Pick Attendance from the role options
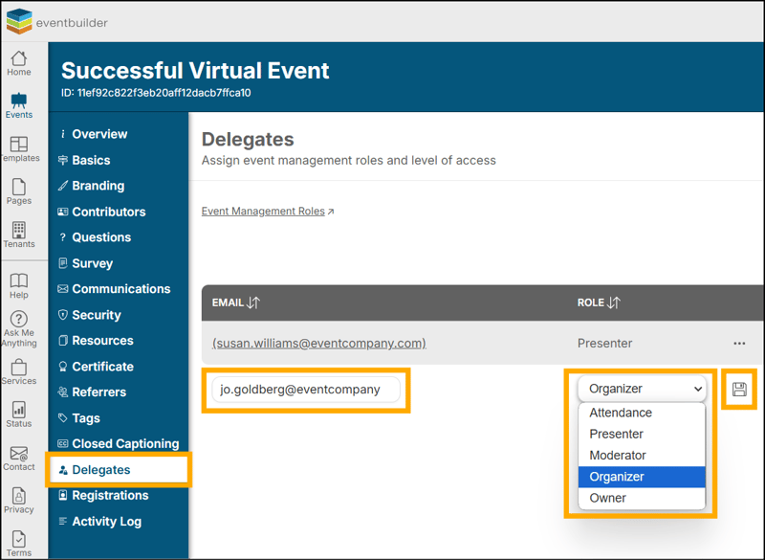765x560 pixels. point(621,413)
